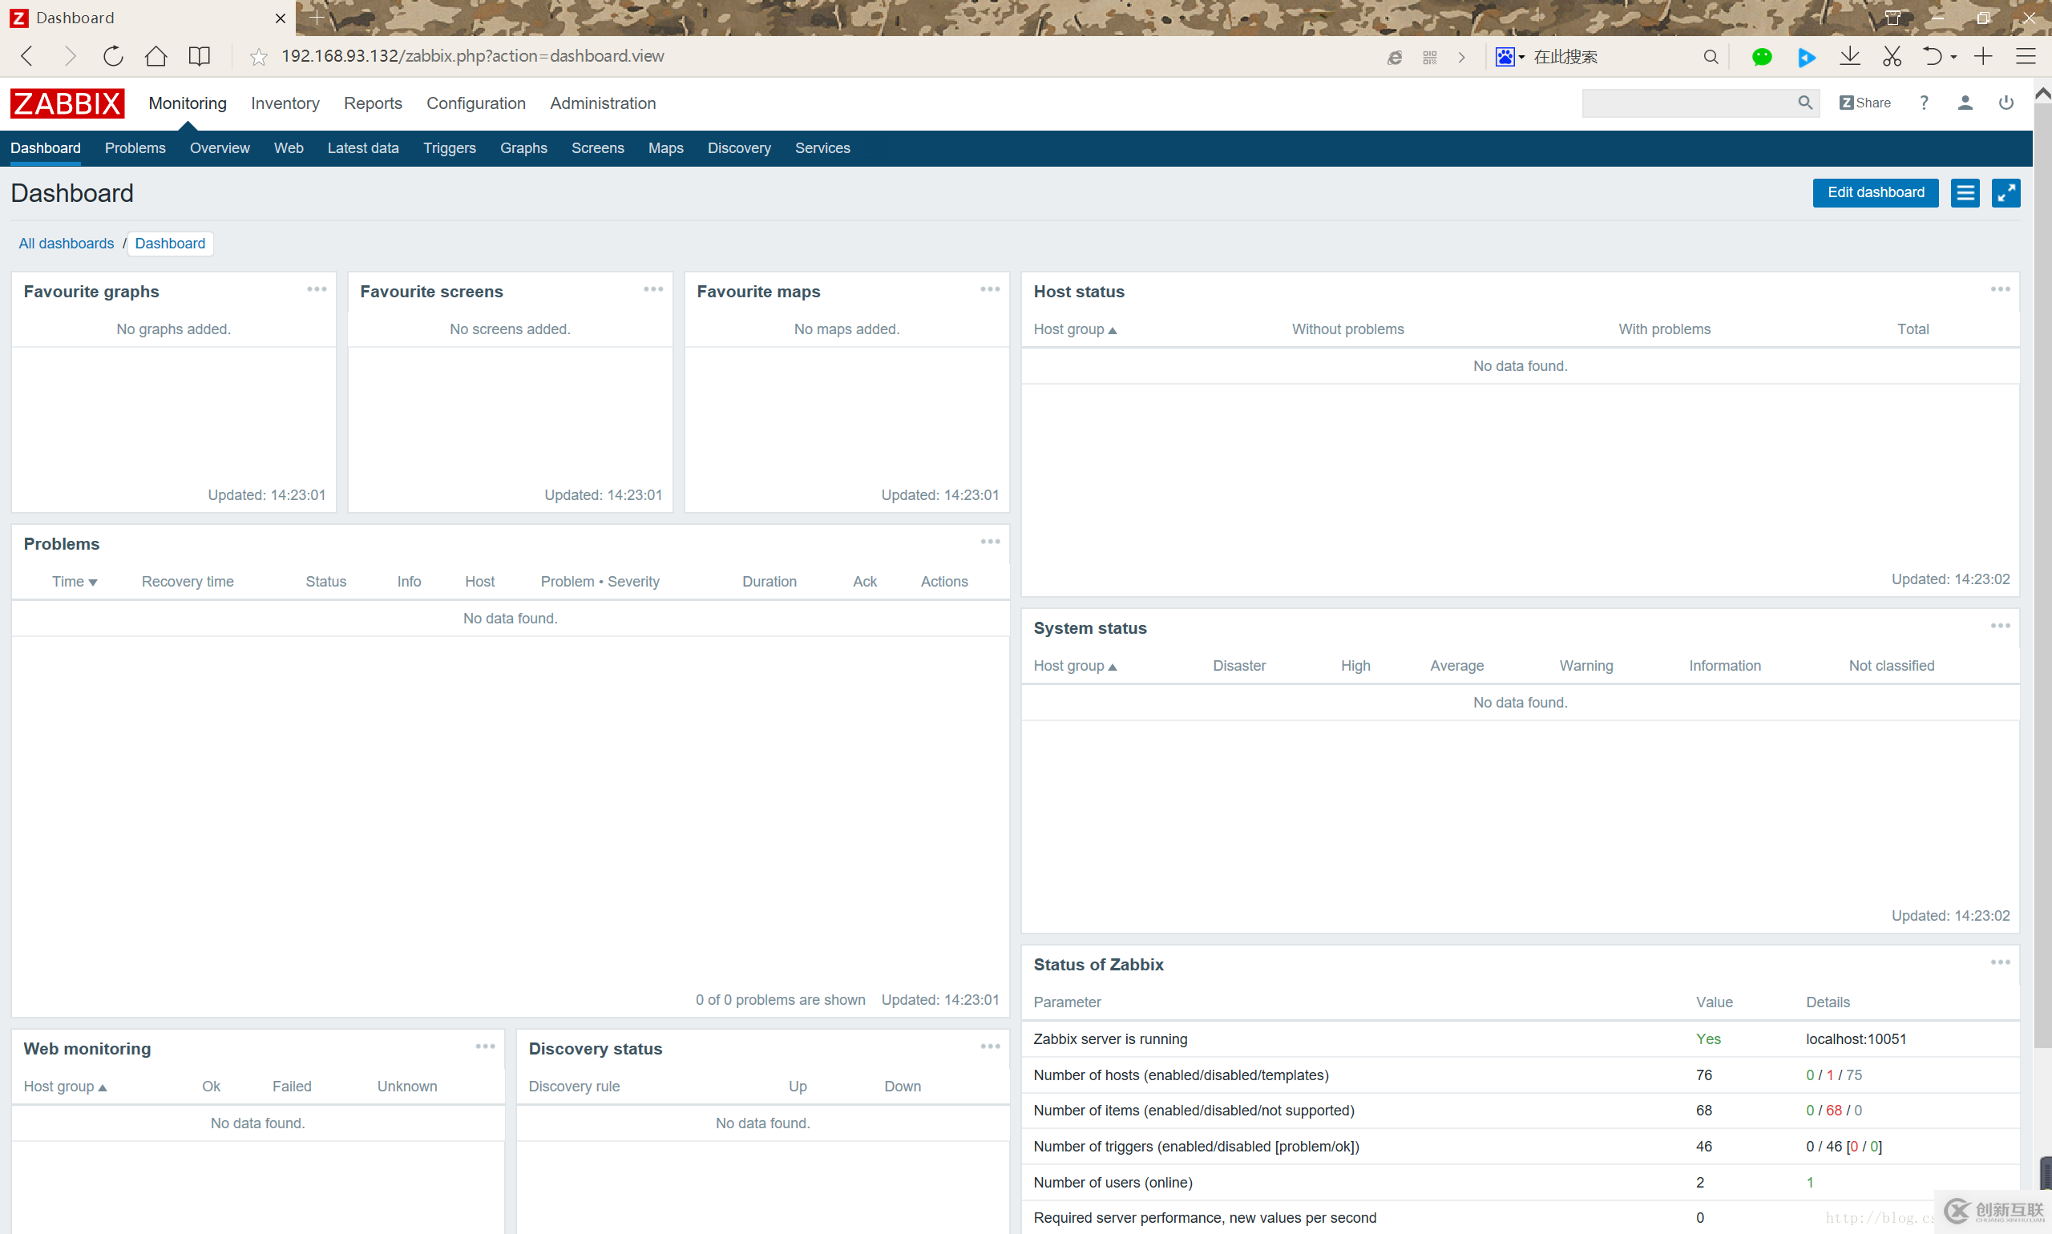Viewport: 2052px width, 1234px height.
Task: Toggle fullscreen dashboard view icon
Action: (x=2006, y=193)
